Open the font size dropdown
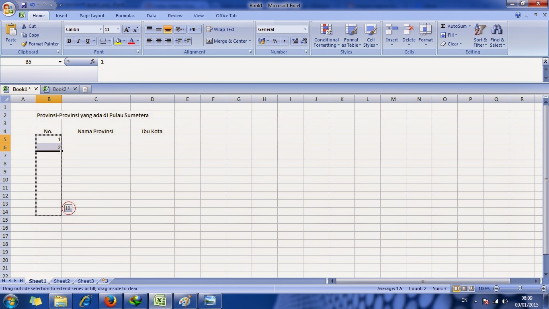This screenshot has width=549, height=309. 118,29
